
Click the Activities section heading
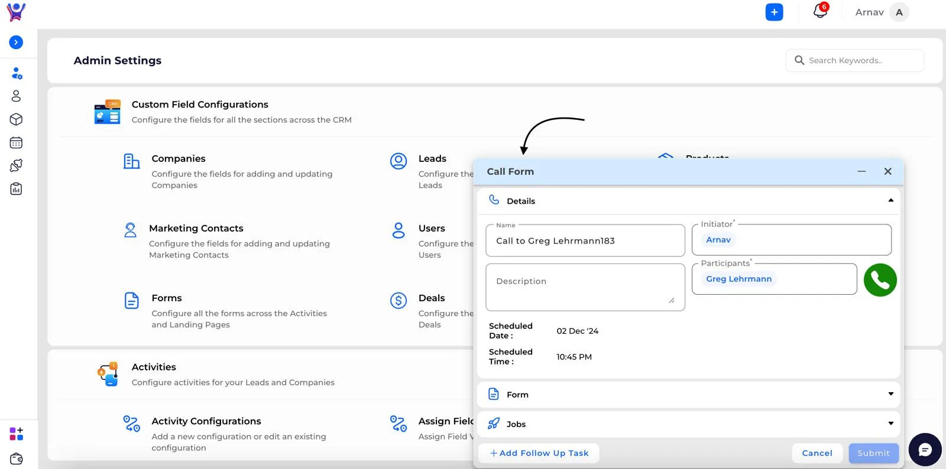tap(154, 367)
